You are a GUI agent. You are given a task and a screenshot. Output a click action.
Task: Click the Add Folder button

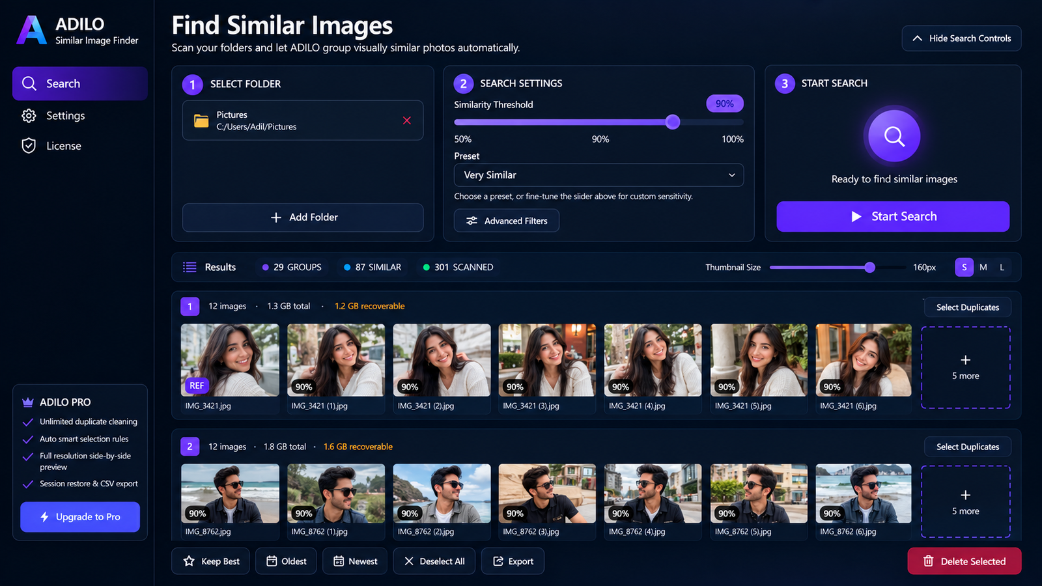(303, 217)
